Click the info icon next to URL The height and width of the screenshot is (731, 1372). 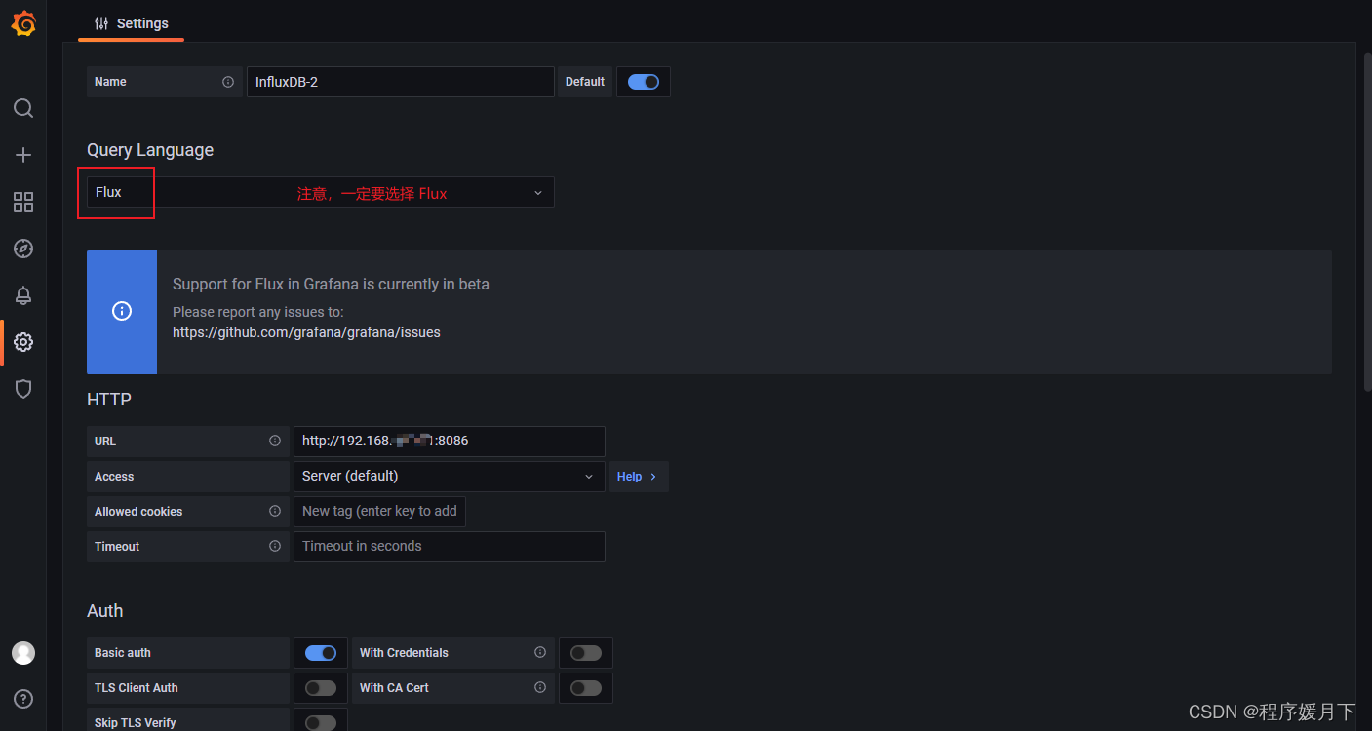click(x=275, y=442)
